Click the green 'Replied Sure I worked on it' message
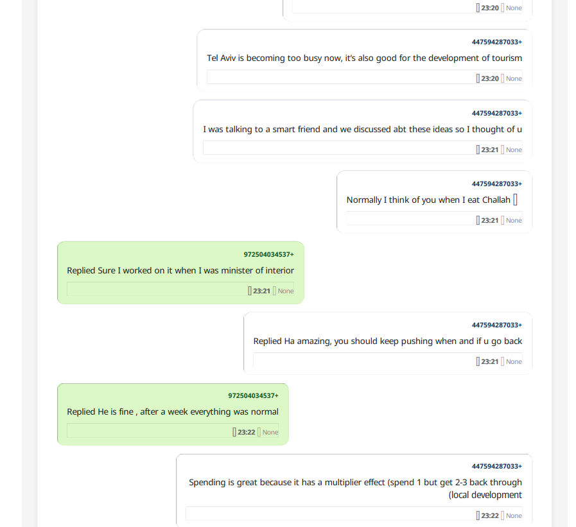This screenshot has height=527, width=576. pyautogui.click(x=180, y=270)
